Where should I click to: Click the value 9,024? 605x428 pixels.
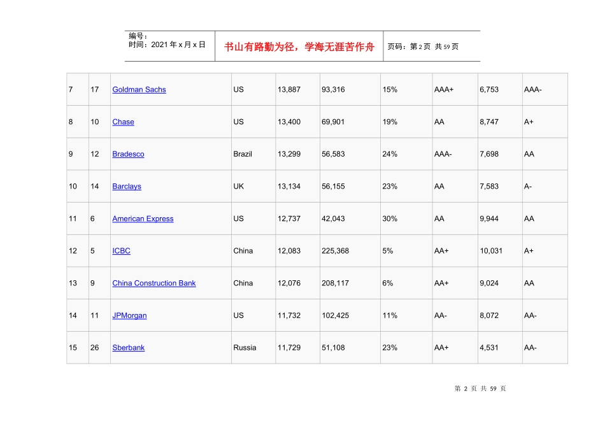(x=489, y=283)
